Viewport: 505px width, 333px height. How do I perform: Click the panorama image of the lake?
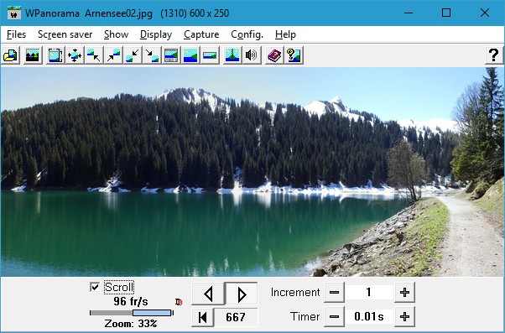[252, 172]
